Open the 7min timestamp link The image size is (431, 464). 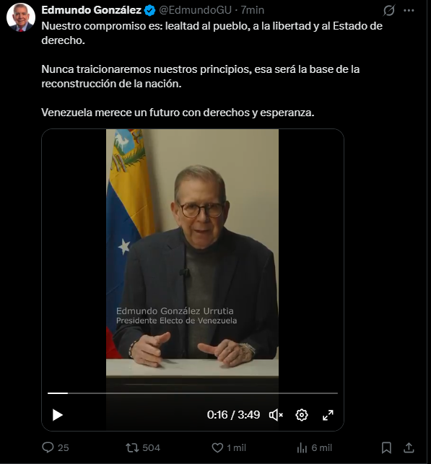(252, 10)
